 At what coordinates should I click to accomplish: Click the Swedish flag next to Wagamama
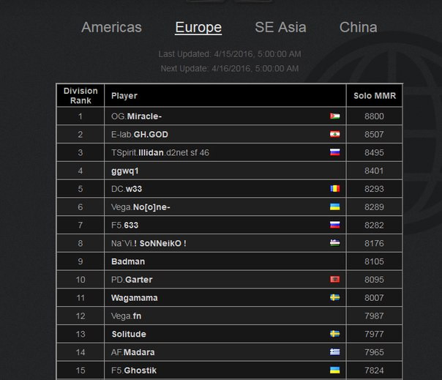tap(334, 298)
